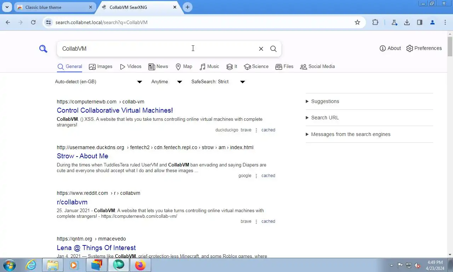This screenshot has height=272, width=453.
Task: Open a new browser tab
Action: (188, 7)
